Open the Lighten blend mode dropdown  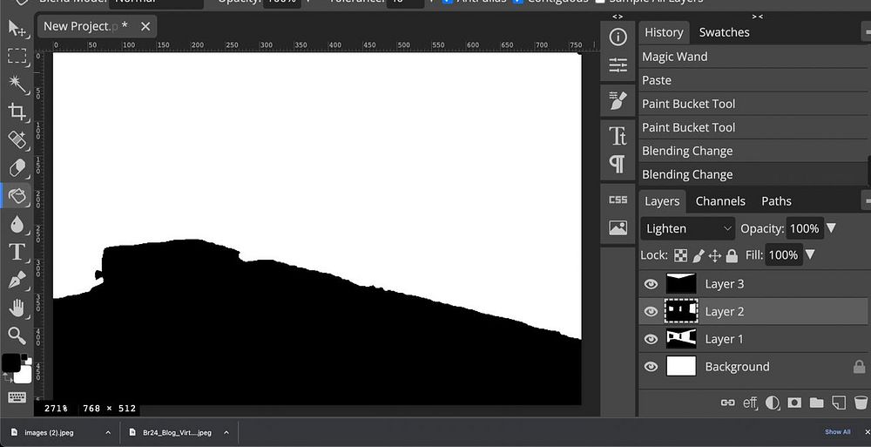pos(687,228)
